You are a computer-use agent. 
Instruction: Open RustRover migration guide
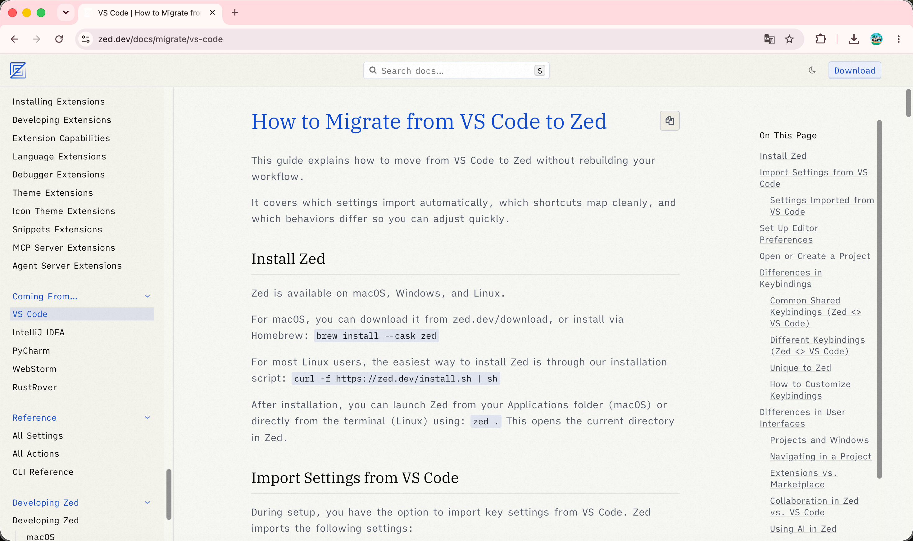[x=34, y=387]
